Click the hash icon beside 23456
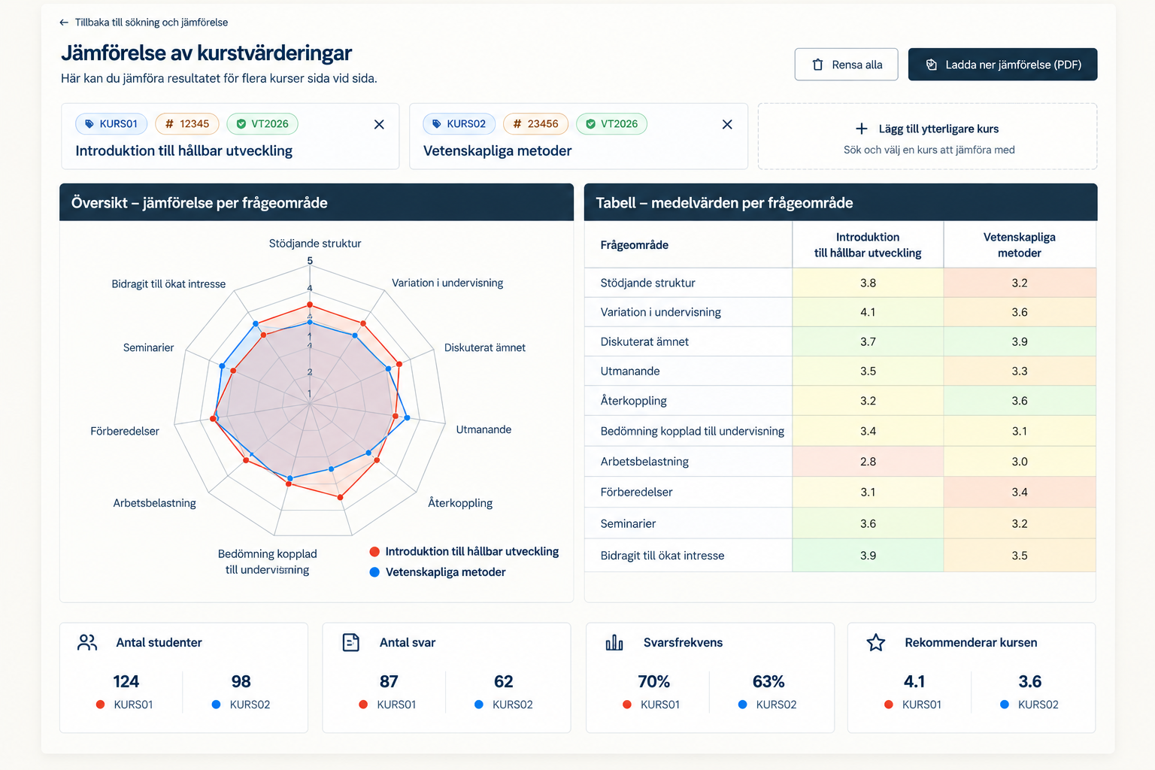Screen dimensions: 1155x770 click(517, 124)
